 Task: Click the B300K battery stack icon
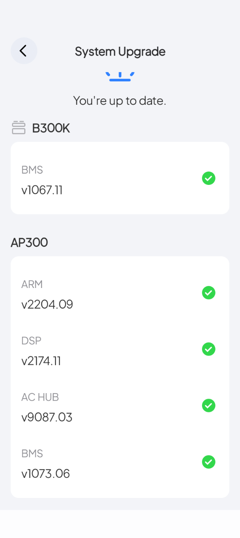[19, 128]
